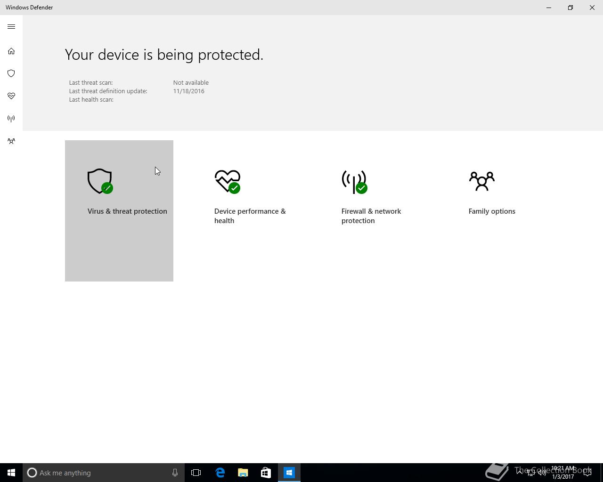Click the date '11/18/2016'
The image size is (603, 482).
(188, 91)
